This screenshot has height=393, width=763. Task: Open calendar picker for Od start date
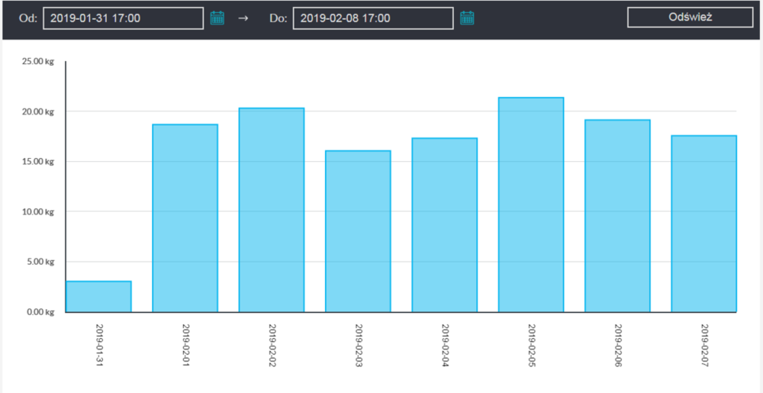click(217, 18)
